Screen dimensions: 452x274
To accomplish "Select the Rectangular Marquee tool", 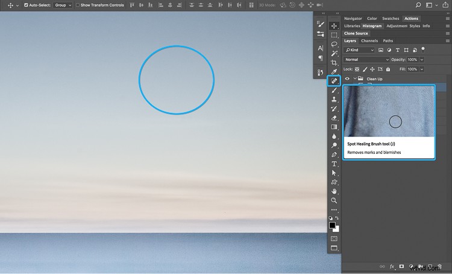I will 334,35.
